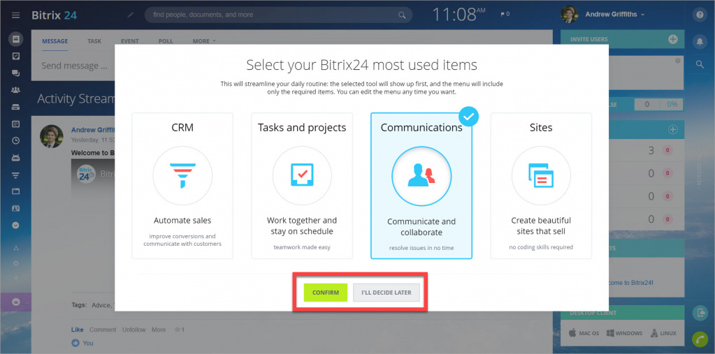This screenshot has width=715, height=354.
Task: Open Tasks checkmark icon in sidebar
Action: click(15, 56)
